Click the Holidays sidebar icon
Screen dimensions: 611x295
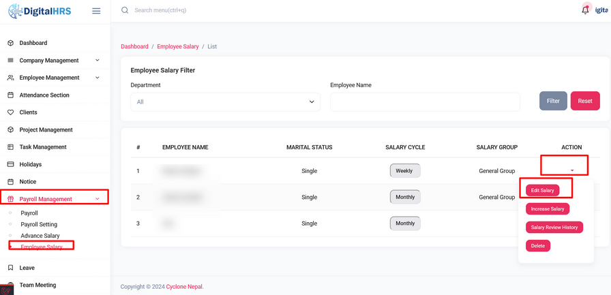10,164
